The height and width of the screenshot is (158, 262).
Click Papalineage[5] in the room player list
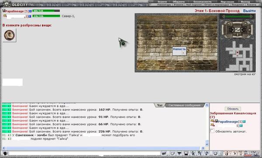(x=230, y=122)
